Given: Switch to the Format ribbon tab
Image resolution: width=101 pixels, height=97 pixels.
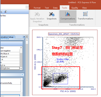Looking at the screenshot, I should click(x=37, y=8).
